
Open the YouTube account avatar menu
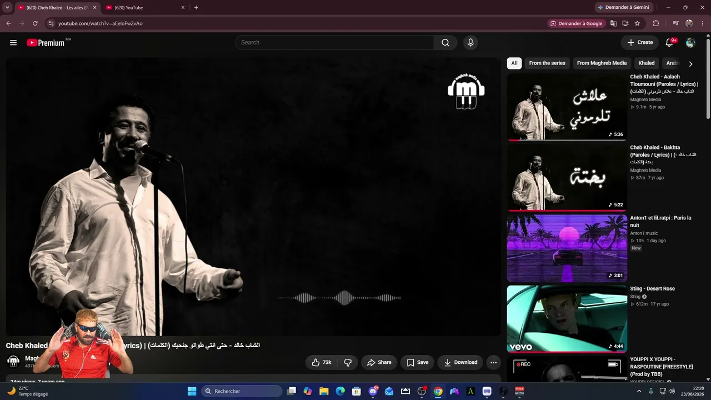[690, 43]
